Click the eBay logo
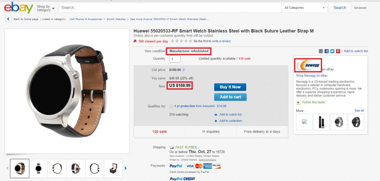 tap(19, 7)
